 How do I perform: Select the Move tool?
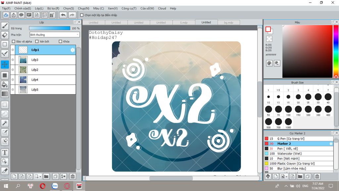[x=5, y=64]
